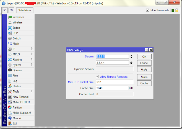Click the MPLS icon
Image resolution: width=182 pixels, height=129 pixels.
pyautogui.click(x=10, y=54)
